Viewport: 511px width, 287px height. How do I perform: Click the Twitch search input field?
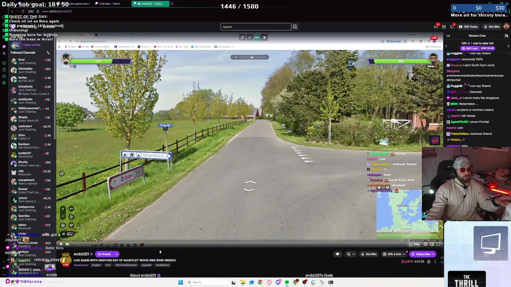click(255, 27)
